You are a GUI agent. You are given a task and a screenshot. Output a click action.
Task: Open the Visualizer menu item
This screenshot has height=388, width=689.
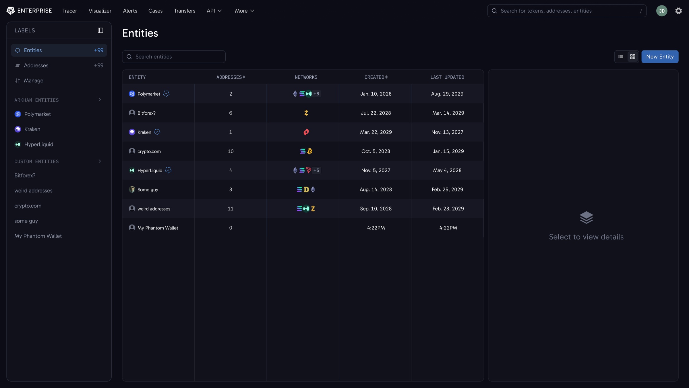tap(100, 11)
